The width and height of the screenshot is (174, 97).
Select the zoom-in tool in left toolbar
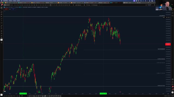(x=1, y=28)
